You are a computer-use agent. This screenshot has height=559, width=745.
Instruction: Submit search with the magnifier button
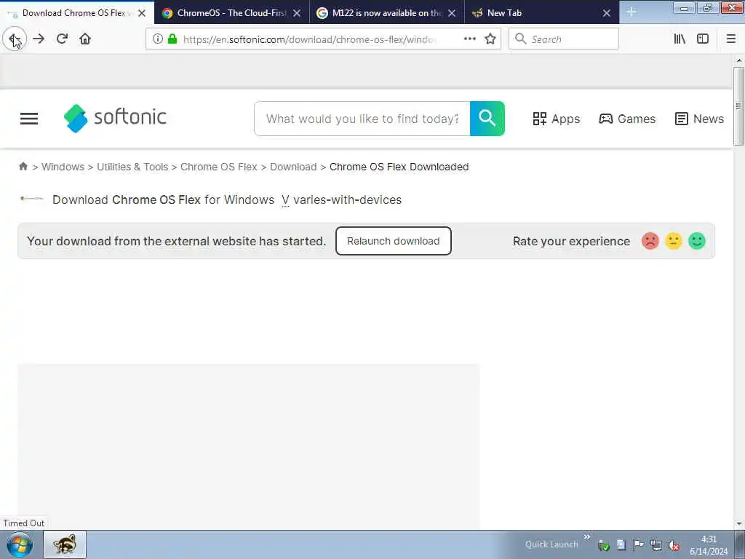(x=487, y=119)
